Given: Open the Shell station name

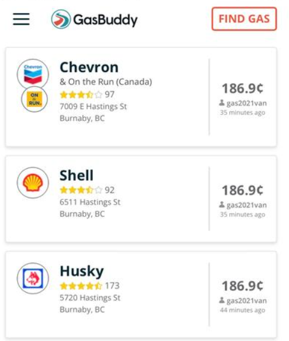Looking at the screenshot, I should [x=77, y=175].
